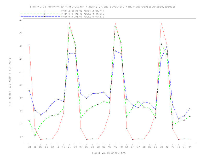Click x-axis forecast hour label 63

click(150, 147)
